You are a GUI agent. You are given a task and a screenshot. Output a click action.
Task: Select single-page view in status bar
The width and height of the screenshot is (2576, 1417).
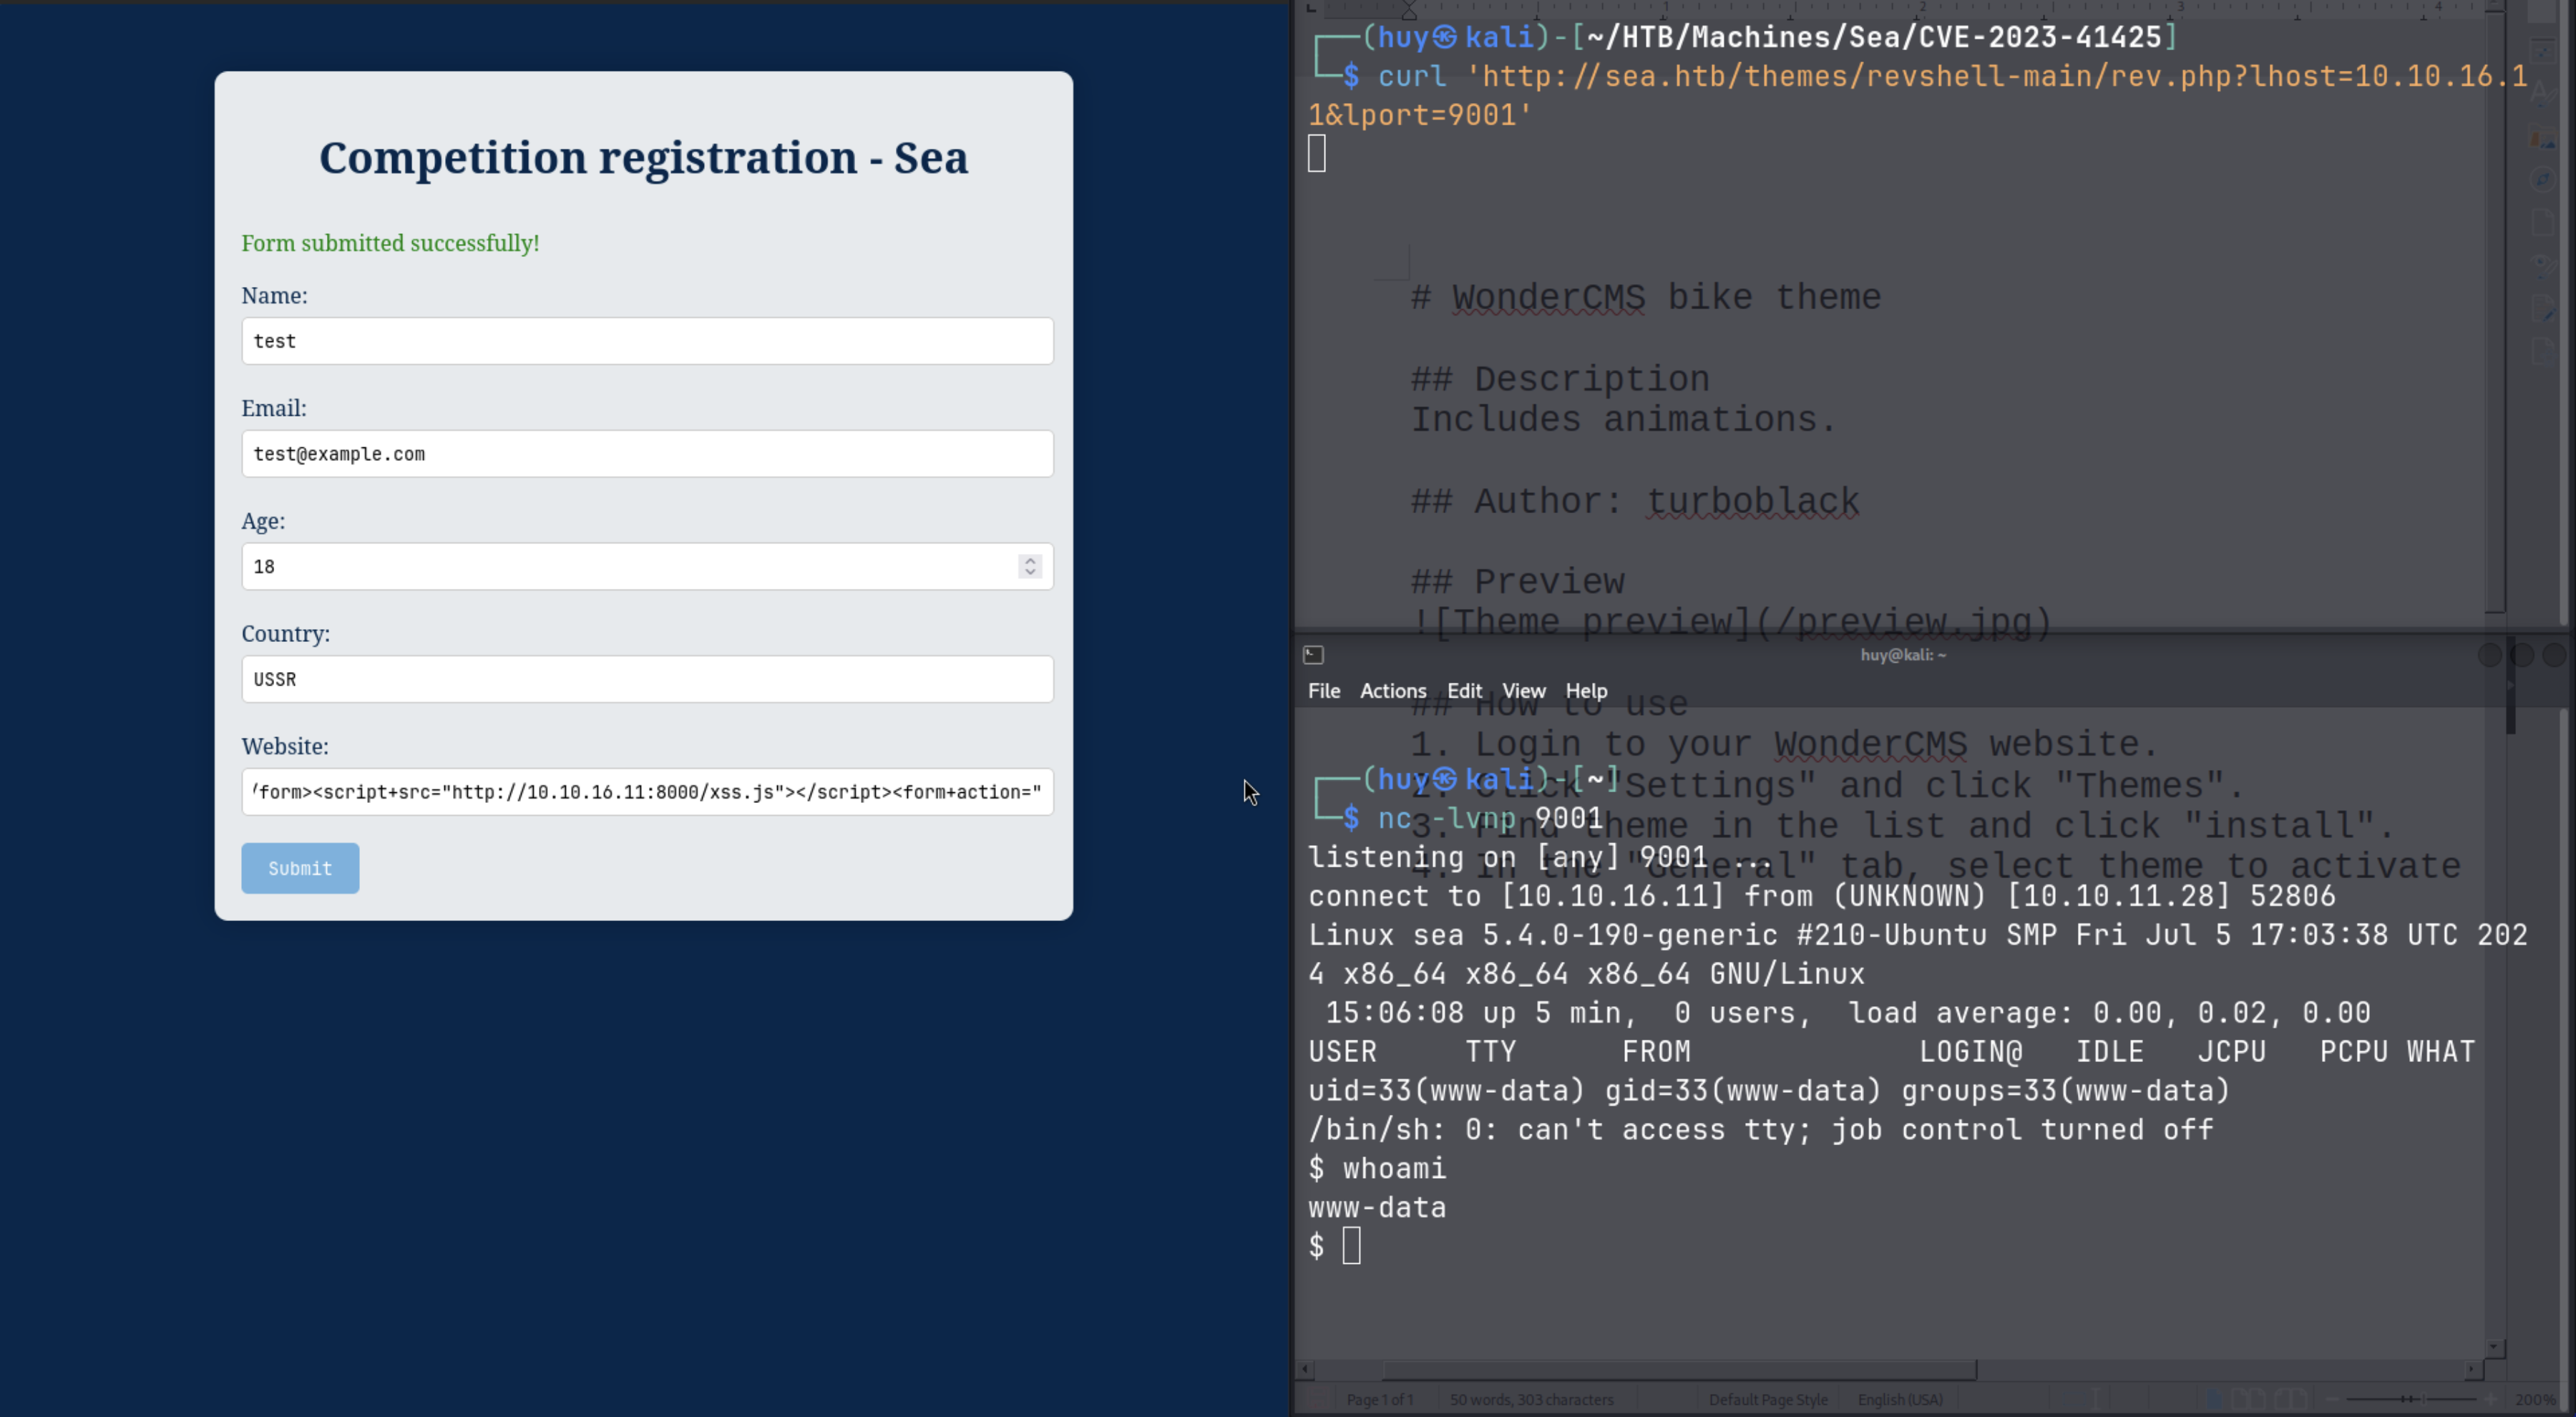point(2215,1399)
